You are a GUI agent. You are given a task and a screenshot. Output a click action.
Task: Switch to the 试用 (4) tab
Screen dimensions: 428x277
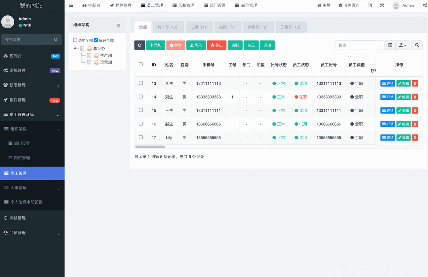point(198,27)
